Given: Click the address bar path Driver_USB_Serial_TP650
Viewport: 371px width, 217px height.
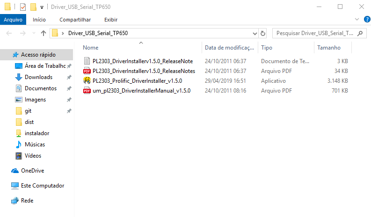Looking at the screenshot, I should (98, 33).
